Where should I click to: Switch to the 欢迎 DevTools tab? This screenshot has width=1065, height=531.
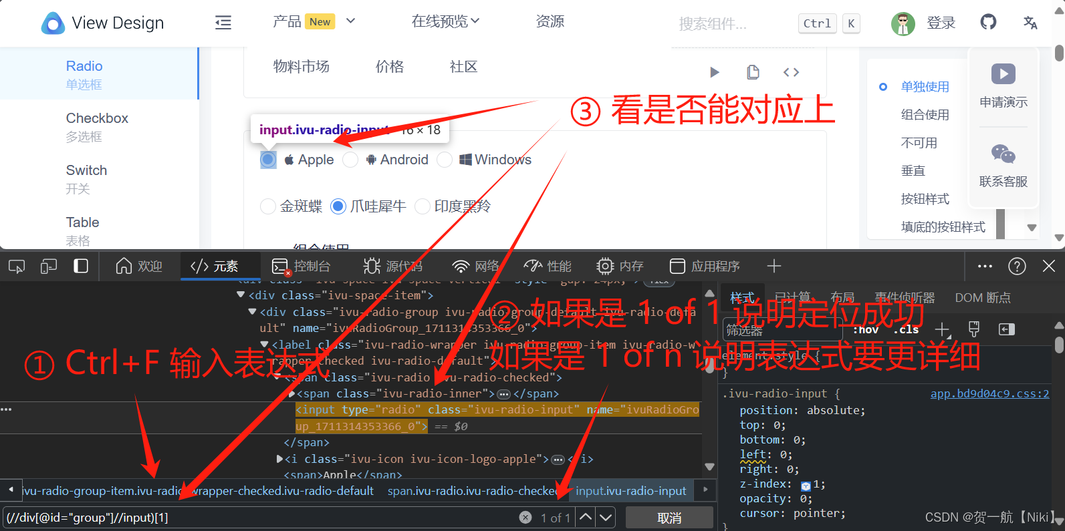click(139, 267)
